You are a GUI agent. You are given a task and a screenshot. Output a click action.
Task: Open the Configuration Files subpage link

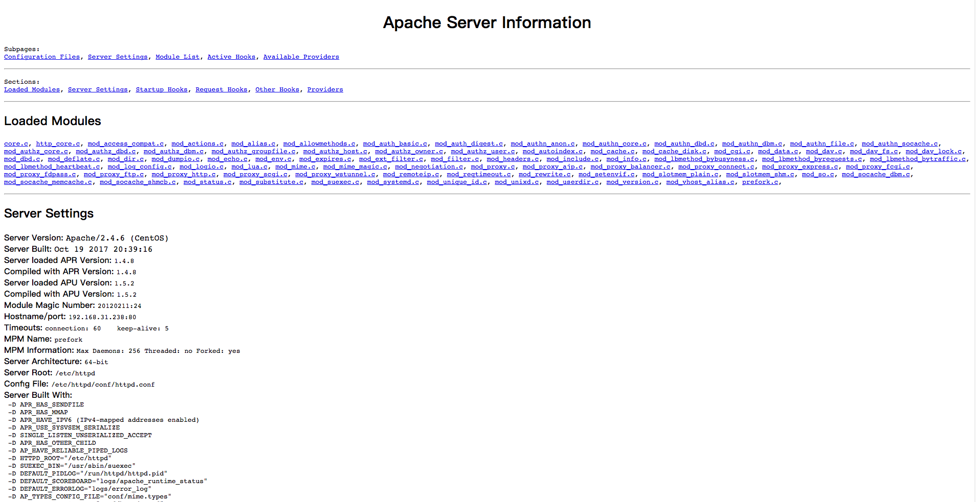pos(42,57)
